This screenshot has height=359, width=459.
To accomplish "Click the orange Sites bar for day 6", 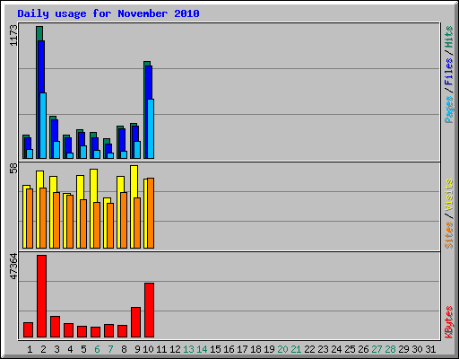I will coord(97,225).
